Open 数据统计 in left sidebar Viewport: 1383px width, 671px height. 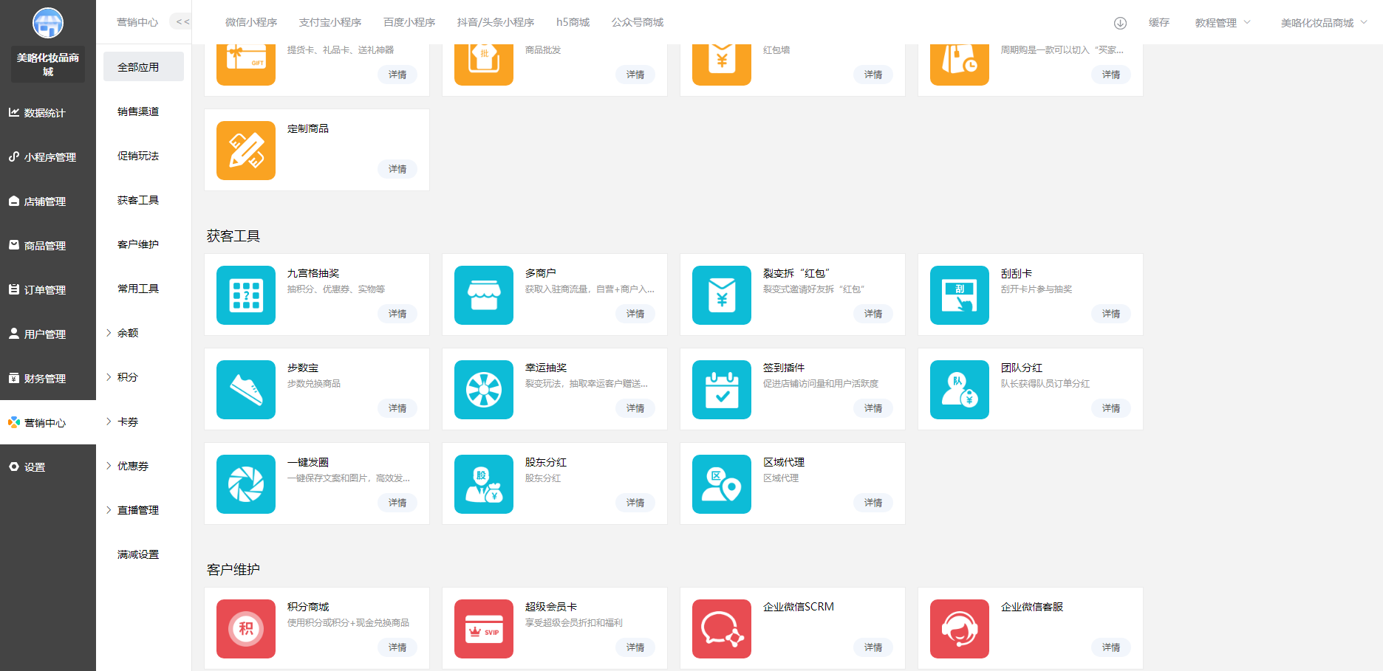[x=48, y=113]
